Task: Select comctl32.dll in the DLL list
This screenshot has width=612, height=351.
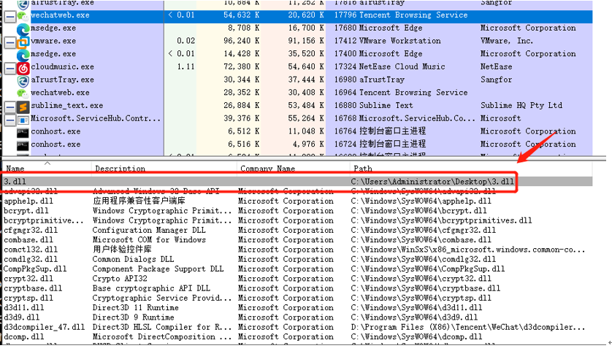Action: (31, 250)
